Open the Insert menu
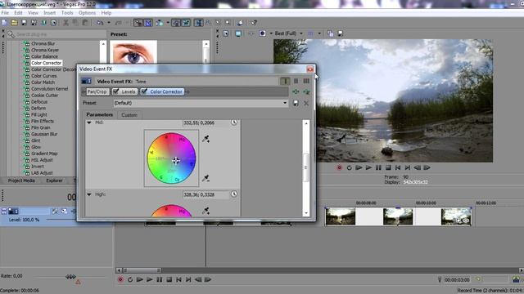Viewport: 524px width, 294px height. coord(49,13)
